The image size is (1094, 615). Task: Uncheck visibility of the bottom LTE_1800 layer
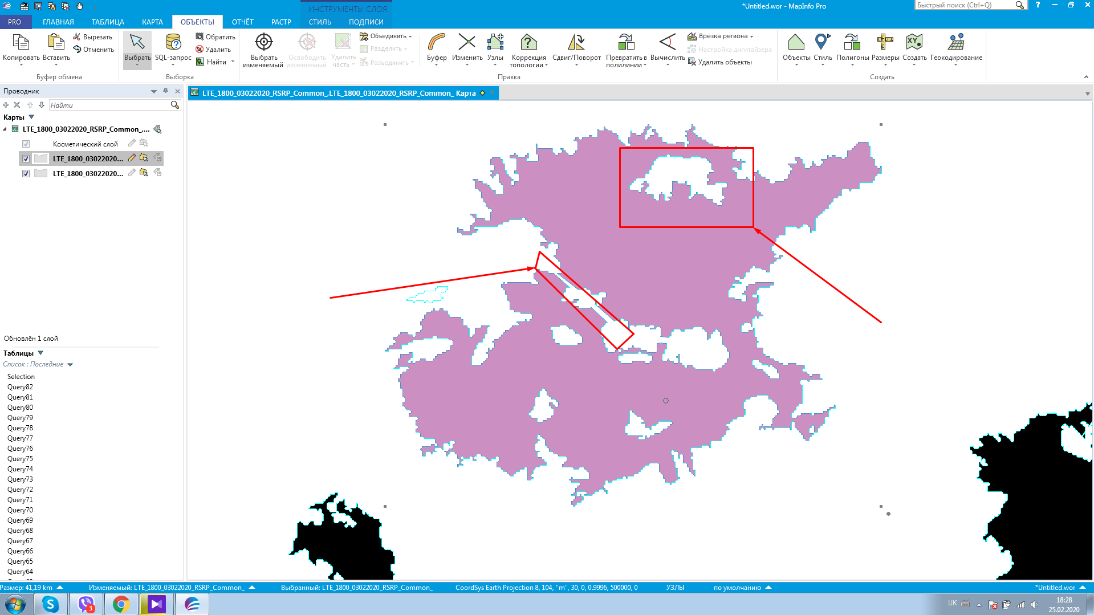(26, 174)
